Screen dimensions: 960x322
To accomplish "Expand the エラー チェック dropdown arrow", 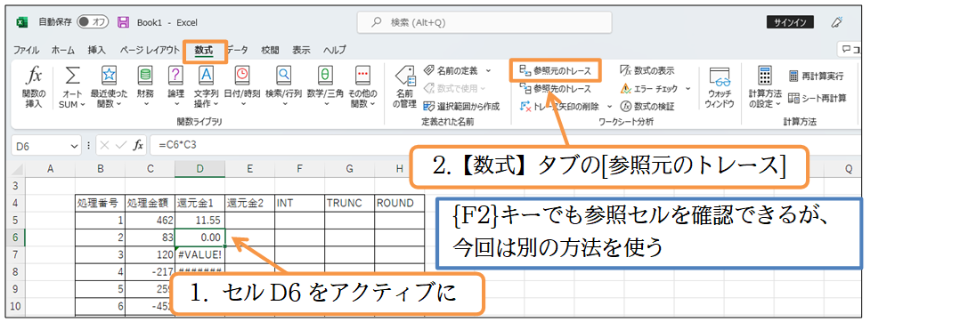I will click(687, 89).
